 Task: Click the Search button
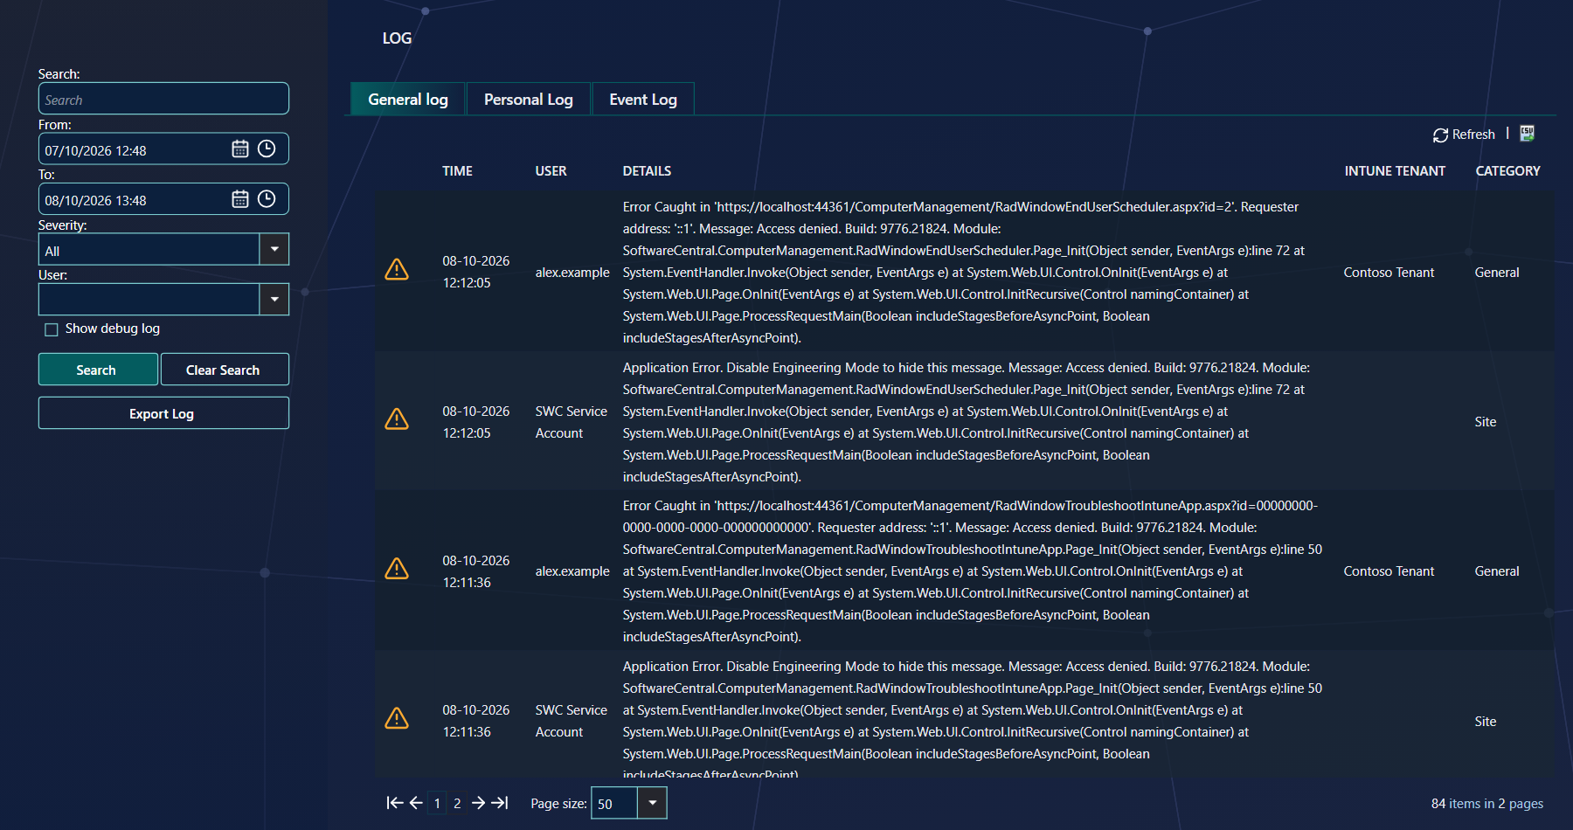click(x=98, y=370)
